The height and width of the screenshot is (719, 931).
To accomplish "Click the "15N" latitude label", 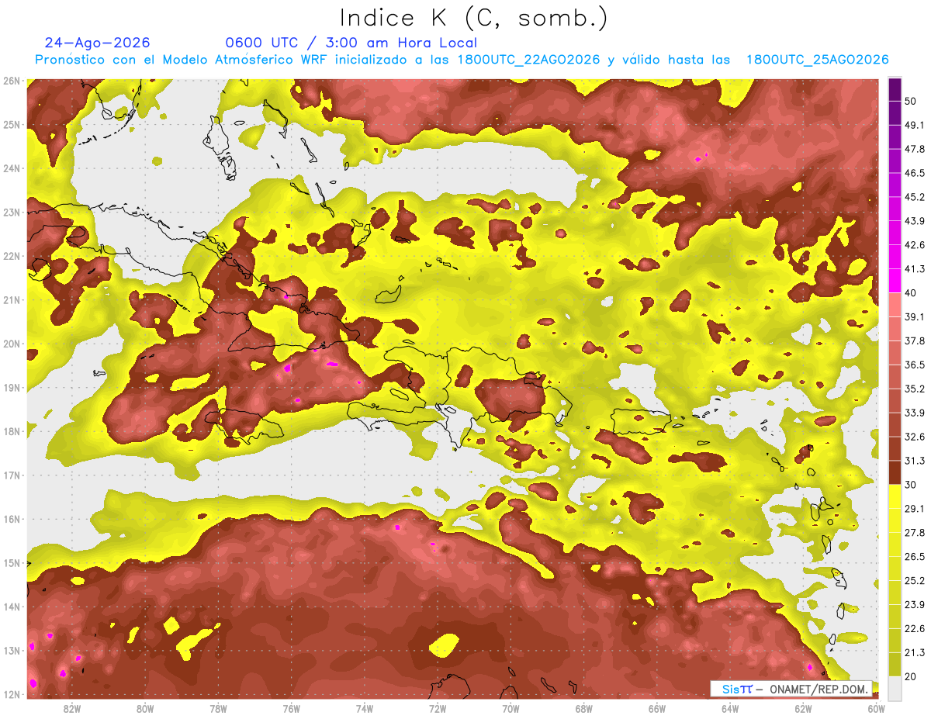I will point(12,563).
